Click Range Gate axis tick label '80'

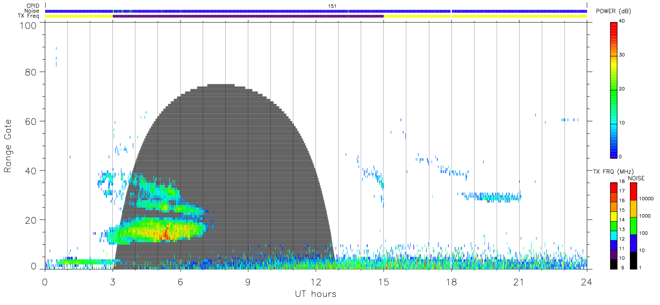point(31,73)
